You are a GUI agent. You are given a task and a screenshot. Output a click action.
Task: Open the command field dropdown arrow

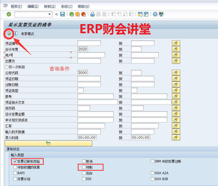(50, 14)
